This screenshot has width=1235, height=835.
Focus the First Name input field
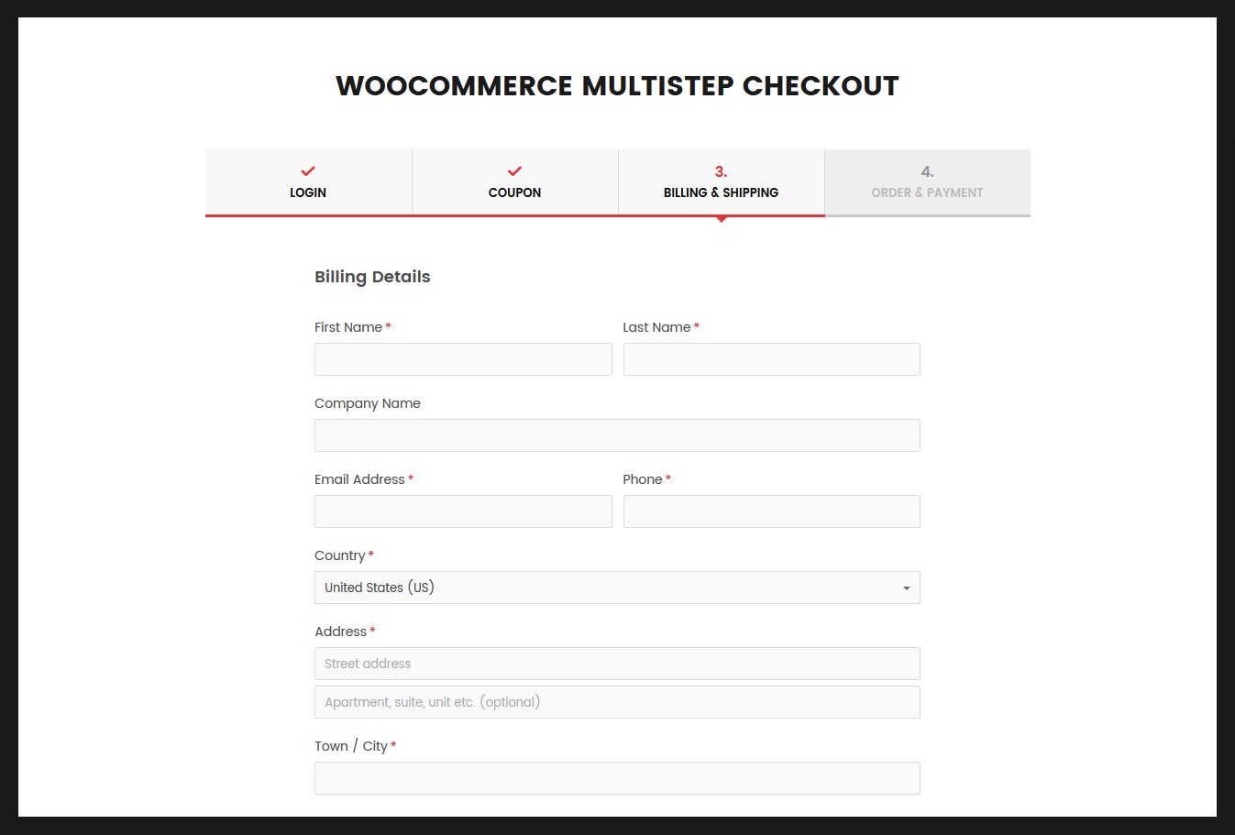(463, 358)
